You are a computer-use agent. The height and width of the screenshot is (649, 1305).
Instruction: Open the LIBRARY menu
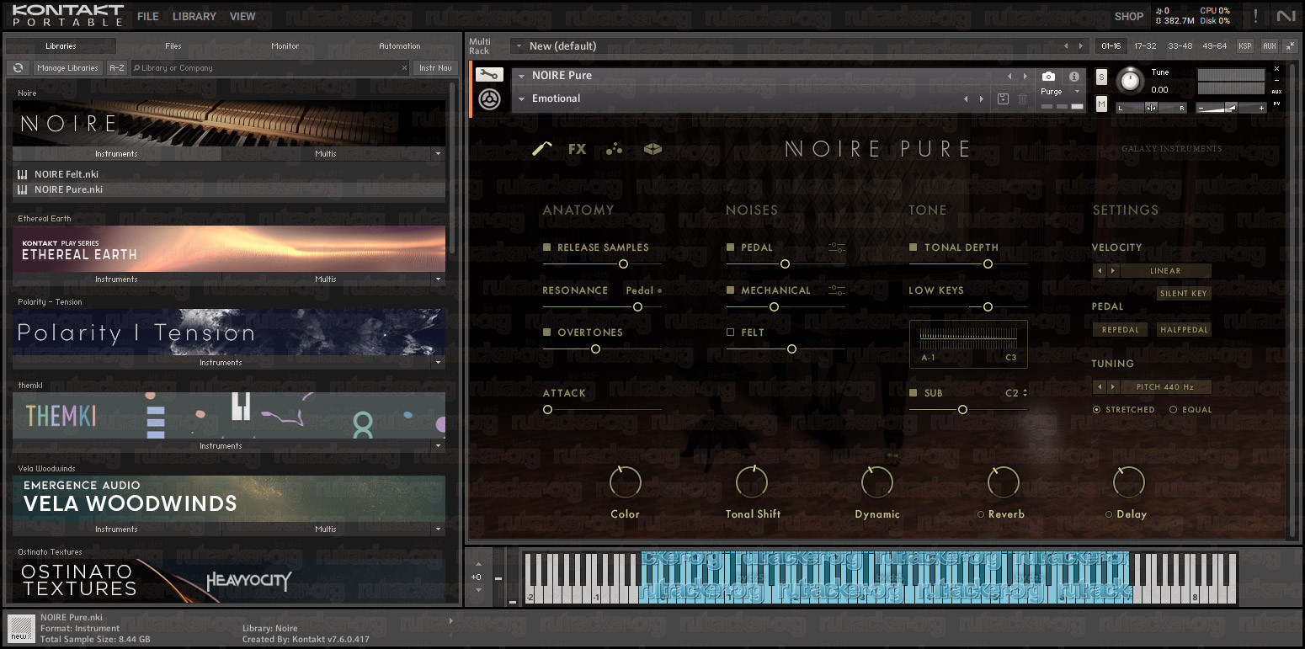point(194,16)
